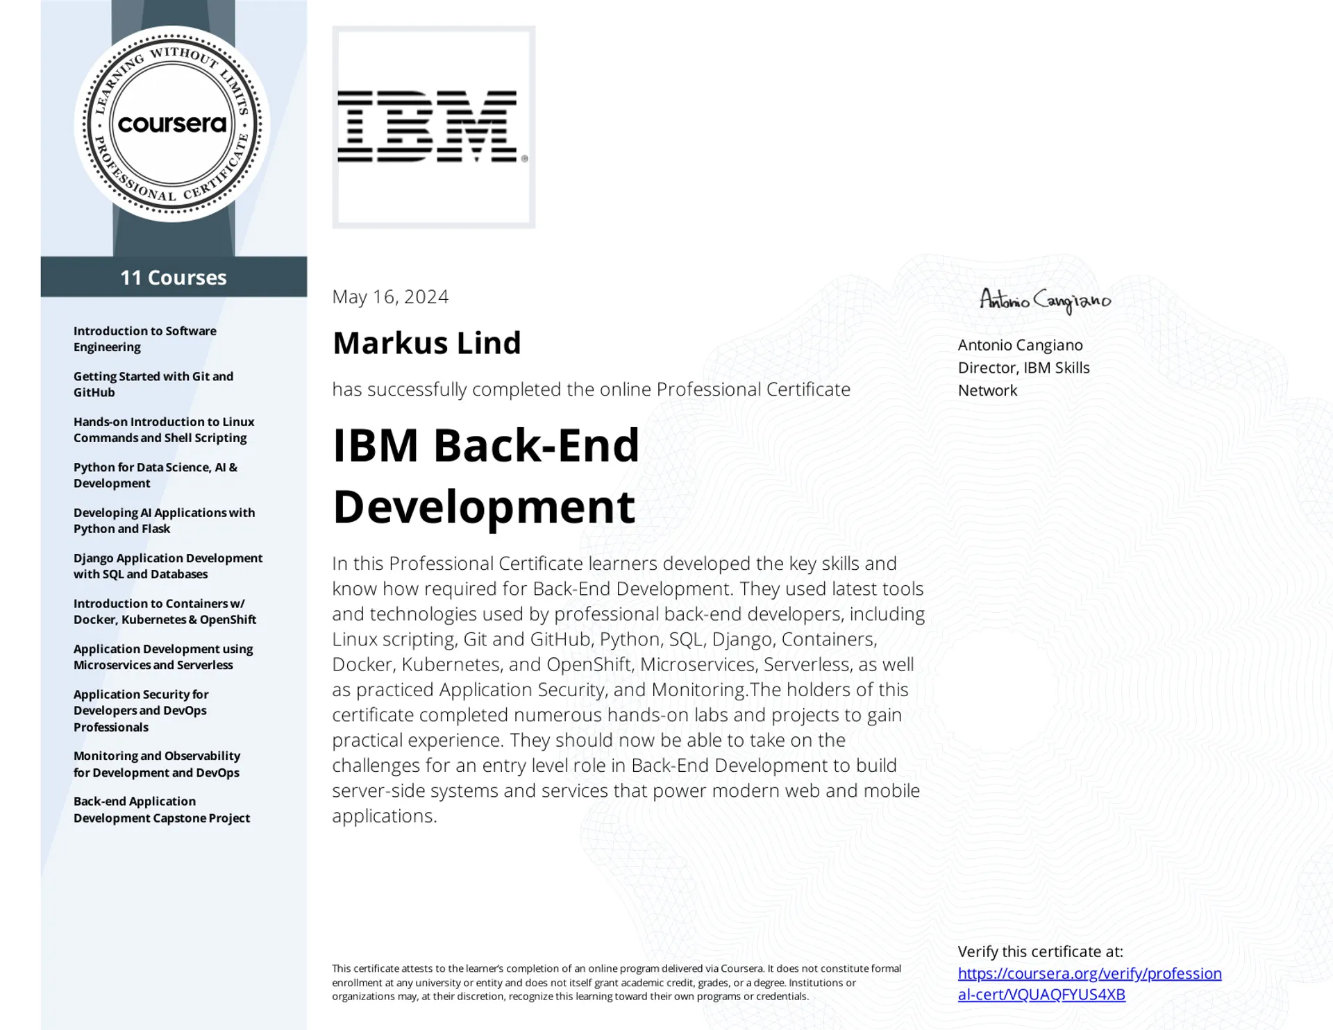Select the fine-print disclaimer at the bottom
Screen dimensions: 1333x1030
pyautogui.click(x=617, y=982)
